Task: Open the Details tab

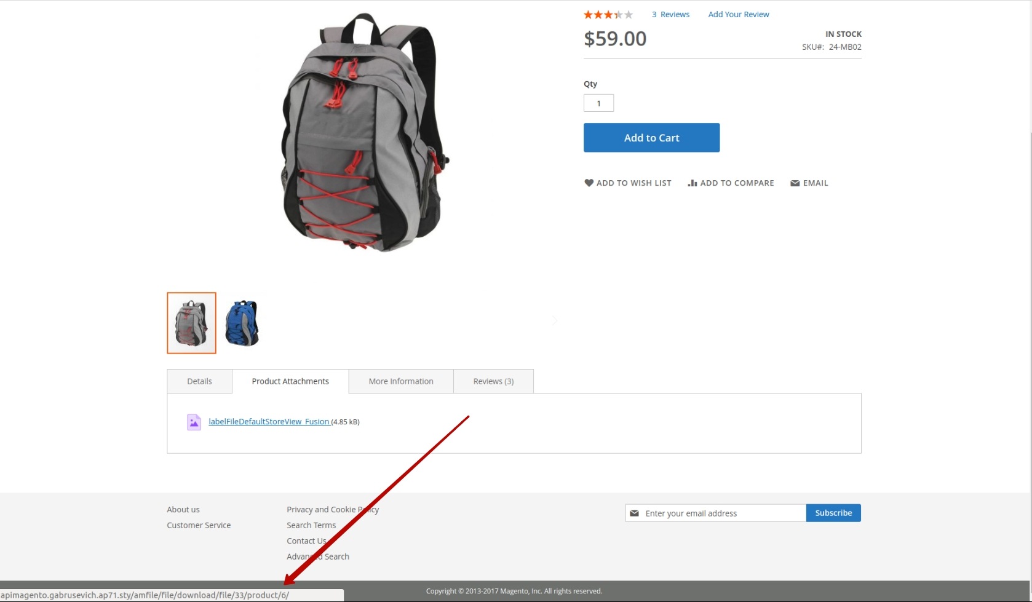Action: pos(199,381)
